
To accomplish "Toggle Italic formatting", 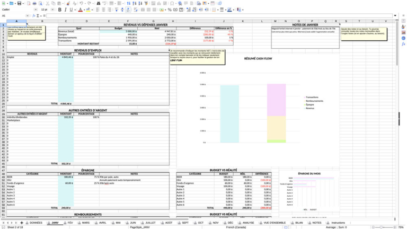I will (65, 10).
